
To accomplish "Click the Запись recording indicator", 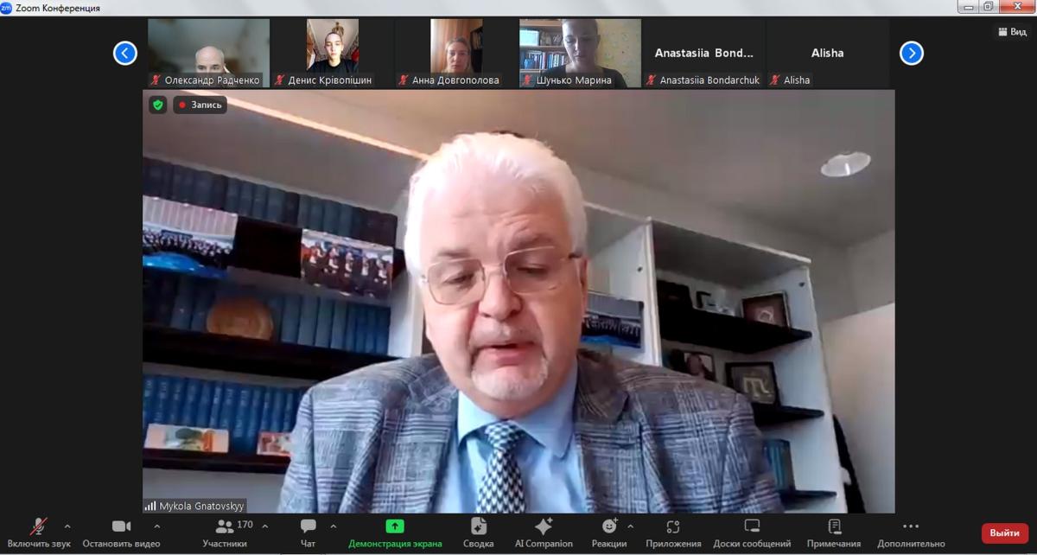I will [200, 105].
